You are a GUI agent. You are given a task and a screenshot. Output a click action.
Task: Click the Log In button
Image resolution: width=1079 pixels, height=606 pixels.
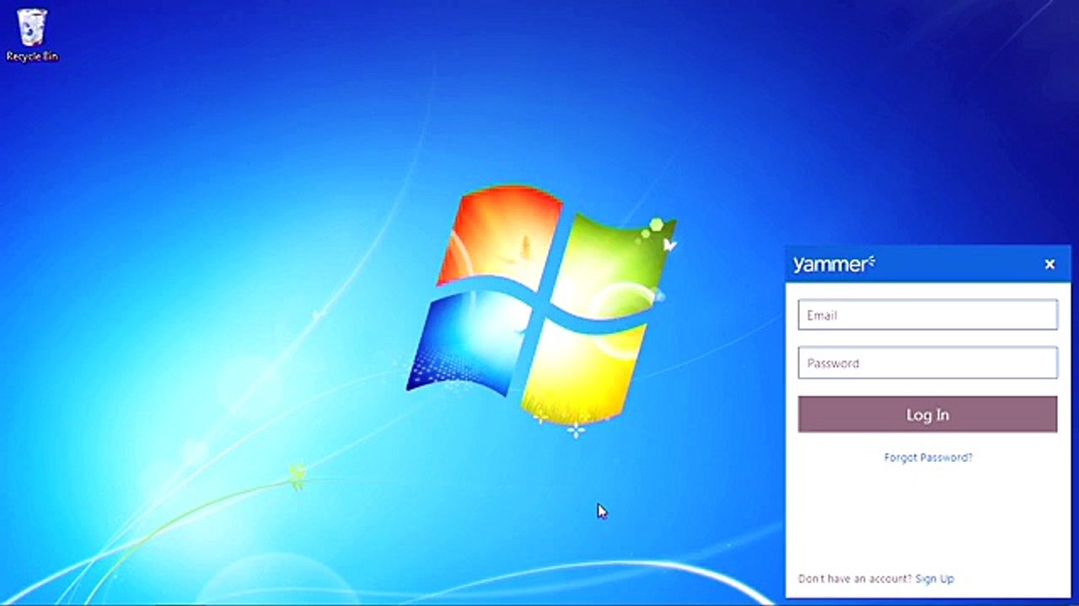tap(927, 415)
